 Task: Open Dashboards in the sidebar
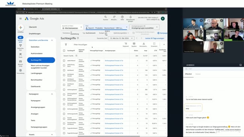pos(36,86)
